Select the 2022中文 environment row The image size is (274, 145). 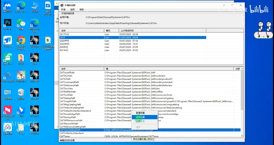[133, 44]
